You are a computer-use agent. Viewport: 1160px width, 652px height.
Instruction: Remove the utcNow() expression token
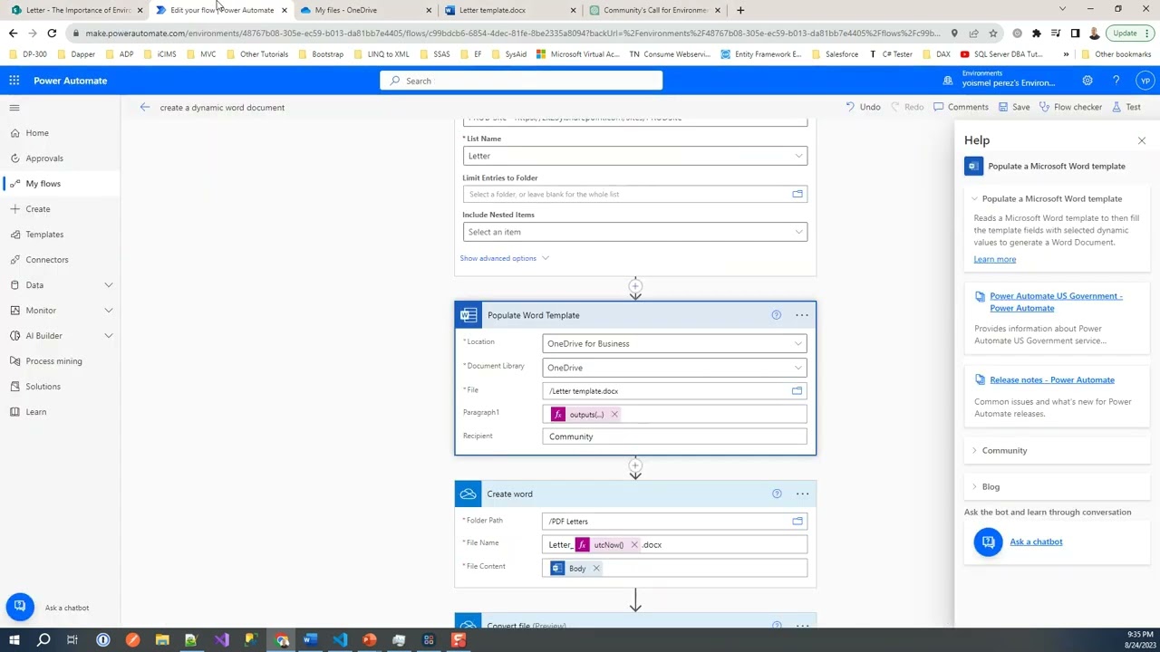coord(633,545)
